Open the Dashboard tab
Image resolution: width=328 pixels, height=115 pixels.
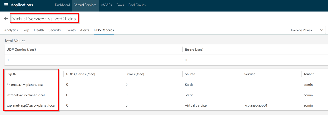(x=63, y=5)
